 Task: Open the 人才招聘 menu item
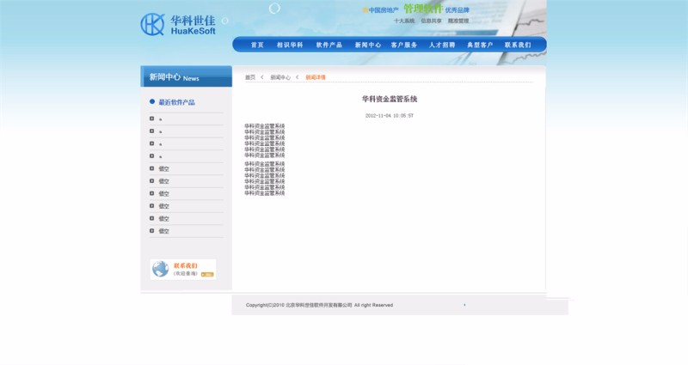(442, 45)
